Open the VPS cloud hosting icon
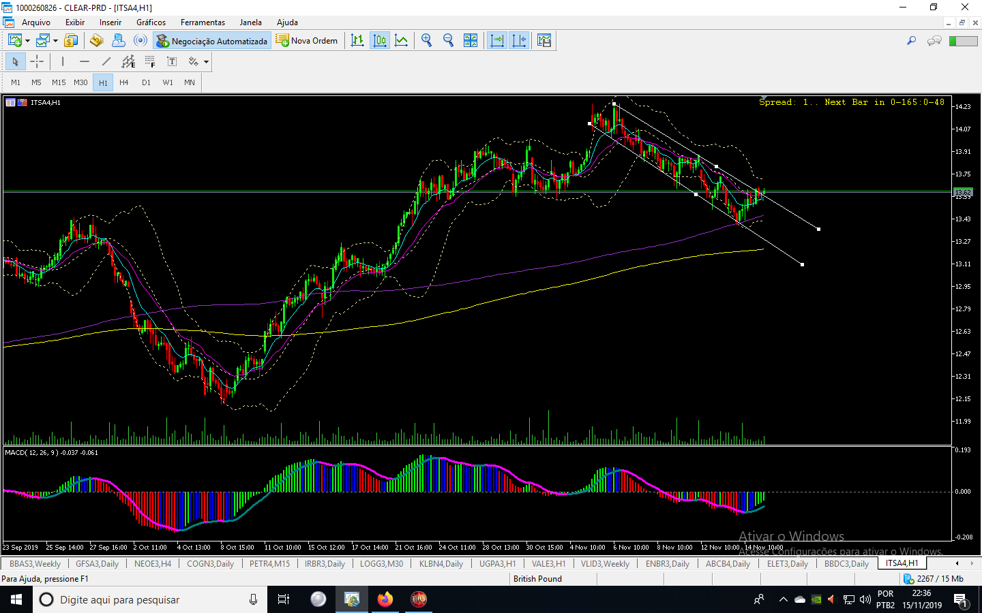Image resolution: width=982 pixels, height=613 pixels. click(119, 41)
